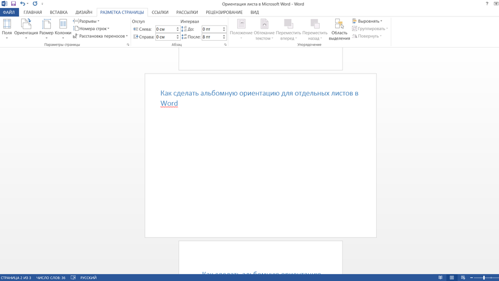Adjust the До spacing spinner arrows
This screenshot has height=281, width=499.
click(224, 29)
